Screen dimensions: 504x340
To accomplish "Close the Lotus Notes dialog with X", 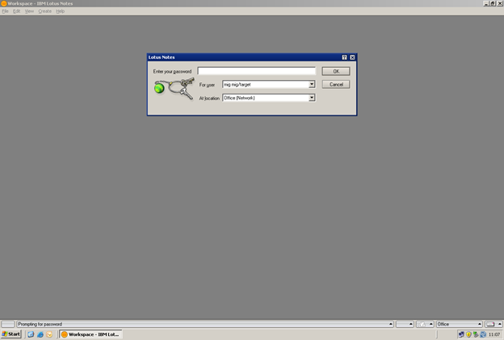I will click(352, 57).
